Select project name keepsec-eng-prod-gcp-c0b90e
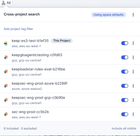 tap(38, 98)
